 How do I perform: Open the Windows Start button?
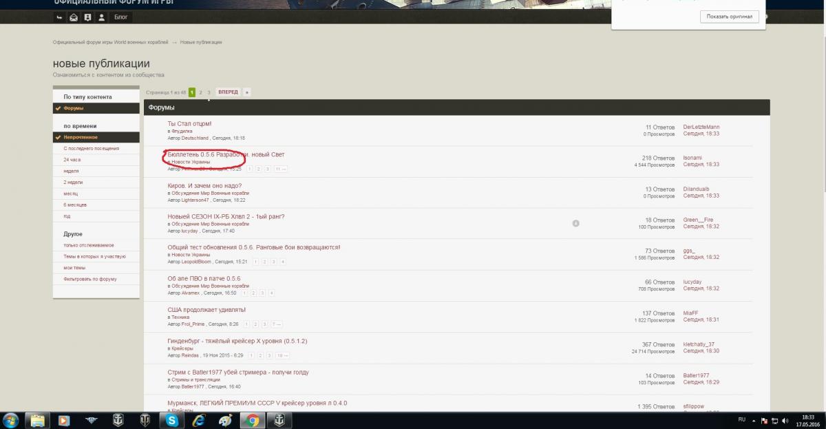tap(11, 420)
